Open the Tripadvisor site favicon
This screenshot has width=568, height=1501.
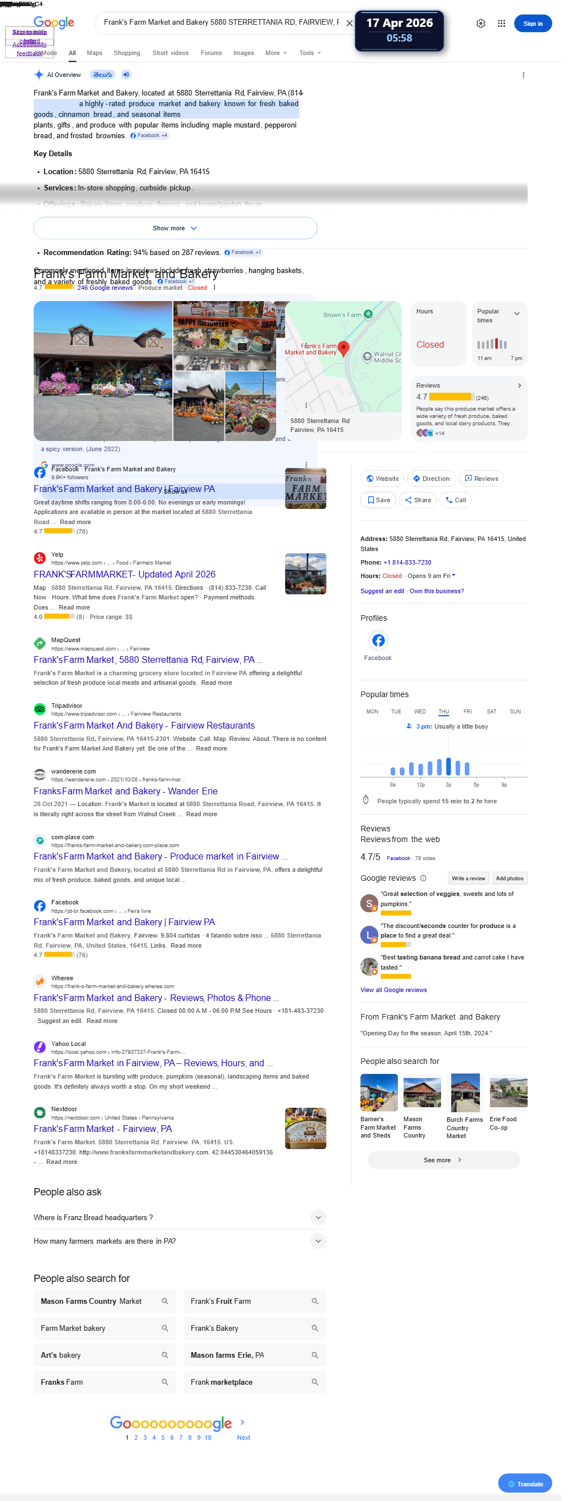(x=40, y=709)
